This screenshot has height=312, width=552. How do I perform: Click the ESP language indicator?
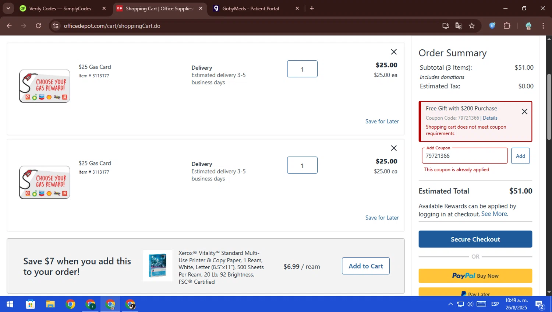[x=495, y=304]
